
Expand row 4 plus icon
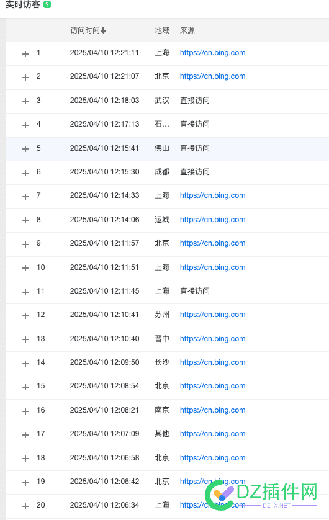click(x=25, y=125)
